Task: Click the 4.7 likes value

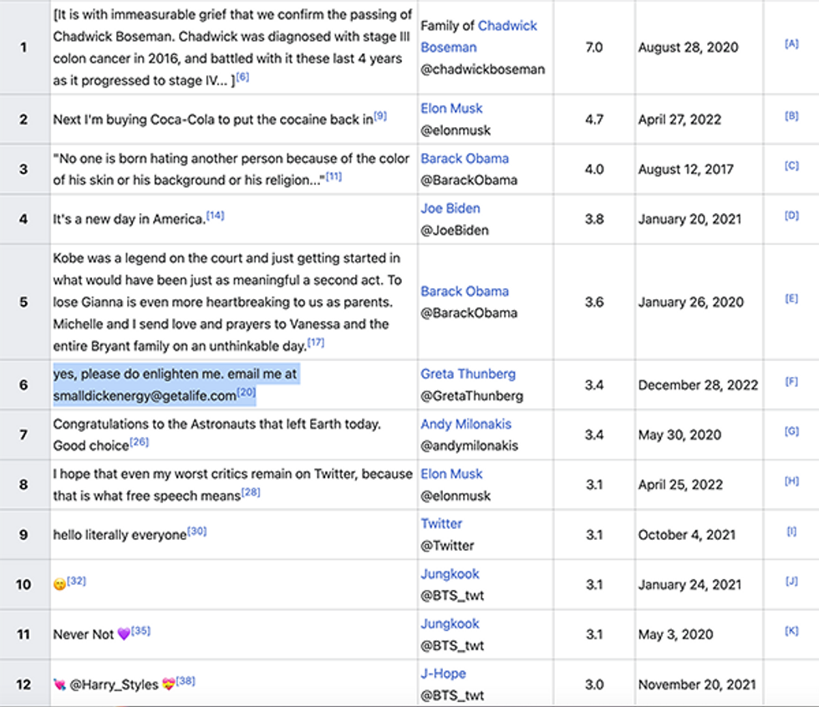Action: (x=594, y=120)
